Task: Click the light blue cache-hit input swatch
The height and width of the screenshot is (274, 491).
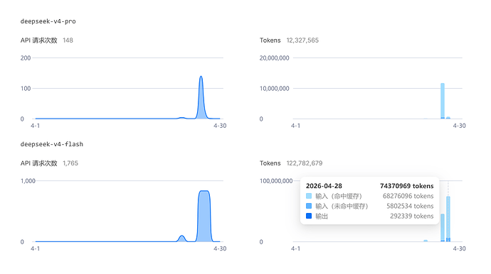Action: pos(309,196)
